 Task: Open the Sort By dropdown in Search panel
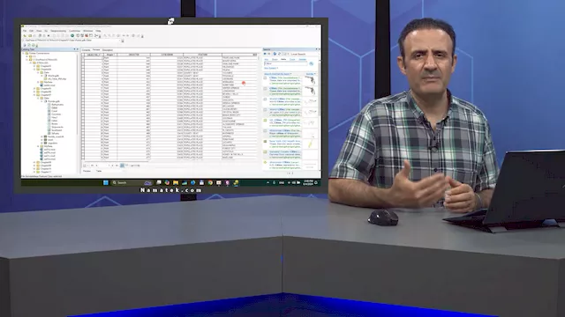[311, 74]
